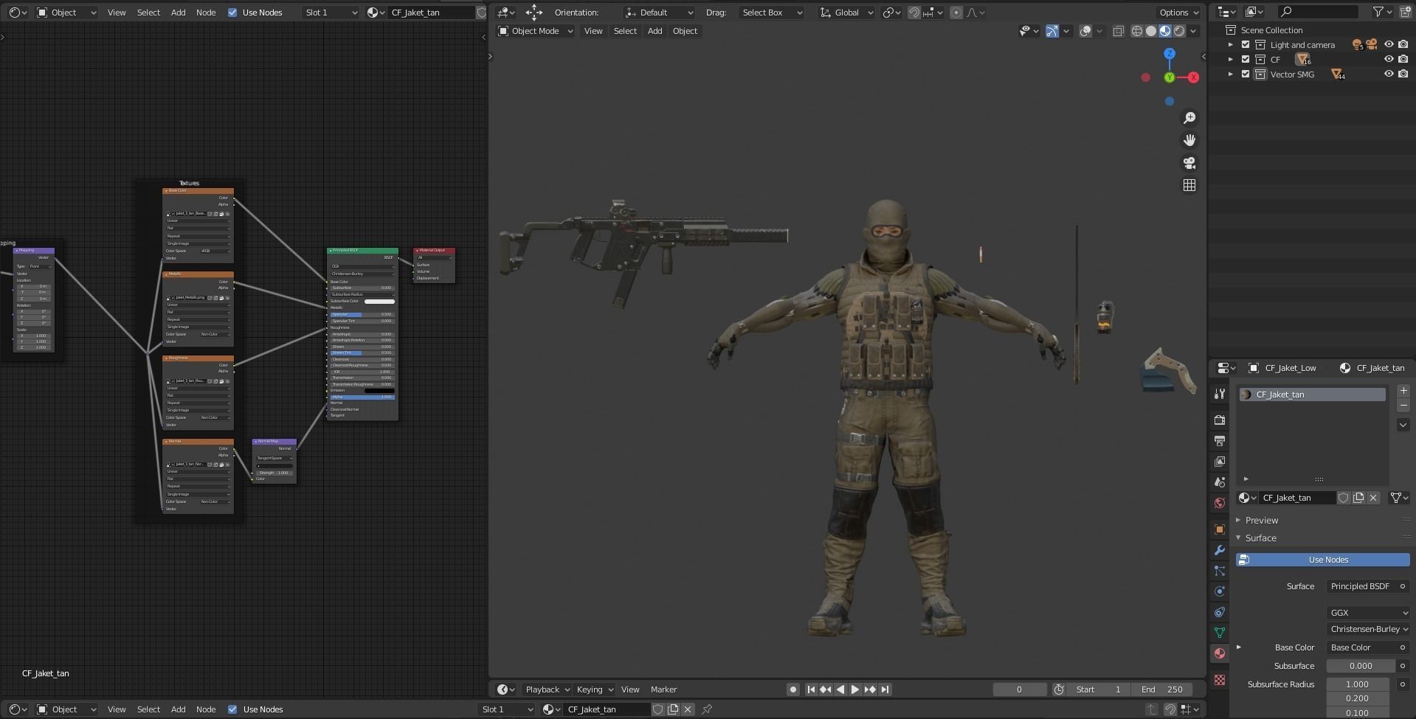Open the viewport Add menu
The image size is (1416, 719).
coord(655,31)
